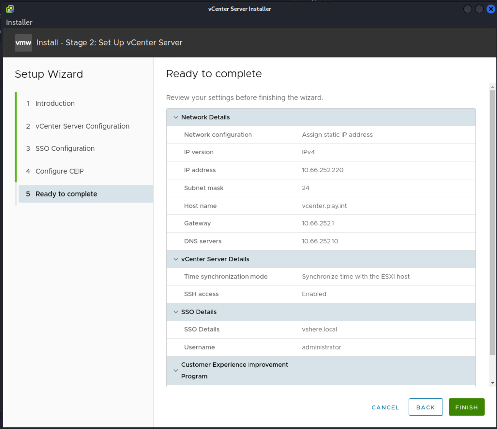Image resolution: width=497 pixels, height=429 pixels.
Task: Click the vCenter Installer app icon in title bar
Action: coord(10,9)
